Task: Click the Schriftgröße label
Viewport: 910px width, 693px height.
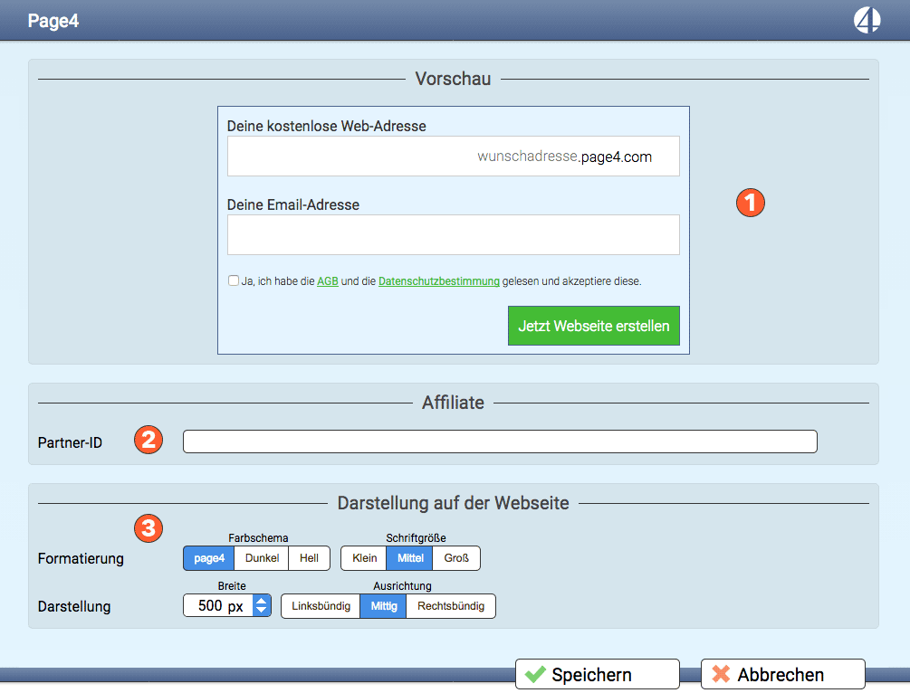Action: pos(417,538)
